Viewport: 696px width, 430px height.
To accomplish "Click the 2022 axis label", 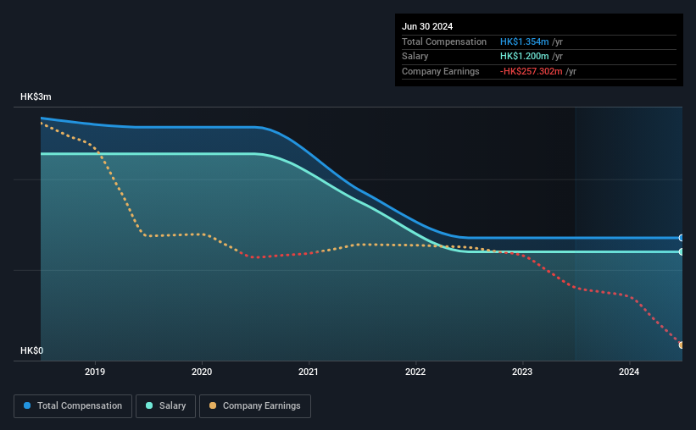I will click(415, 372).
